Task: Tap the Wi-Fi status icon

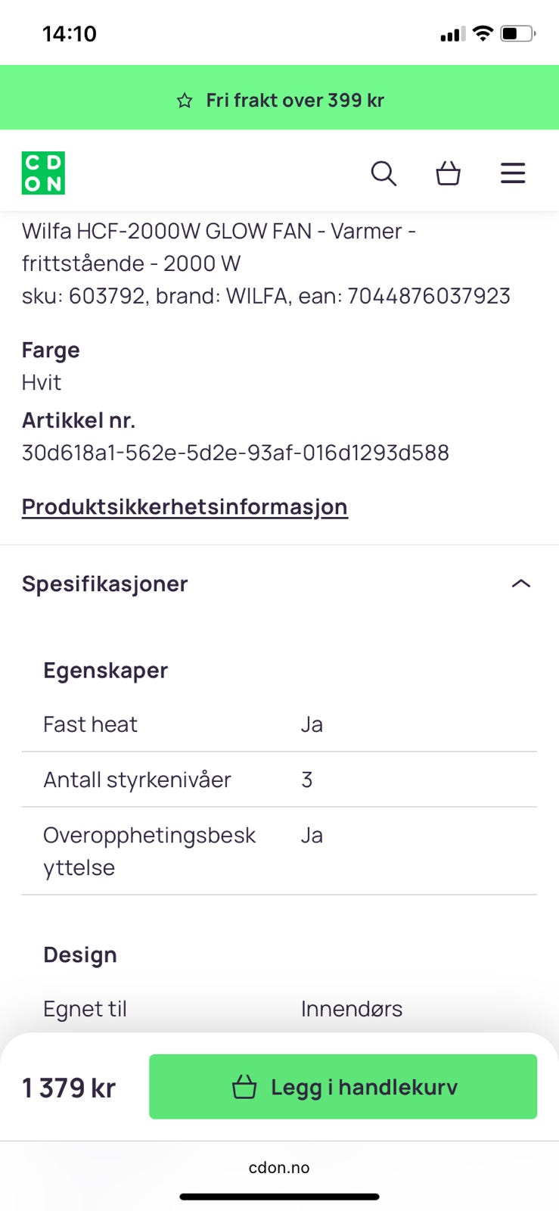Action: tap(483, 33)
